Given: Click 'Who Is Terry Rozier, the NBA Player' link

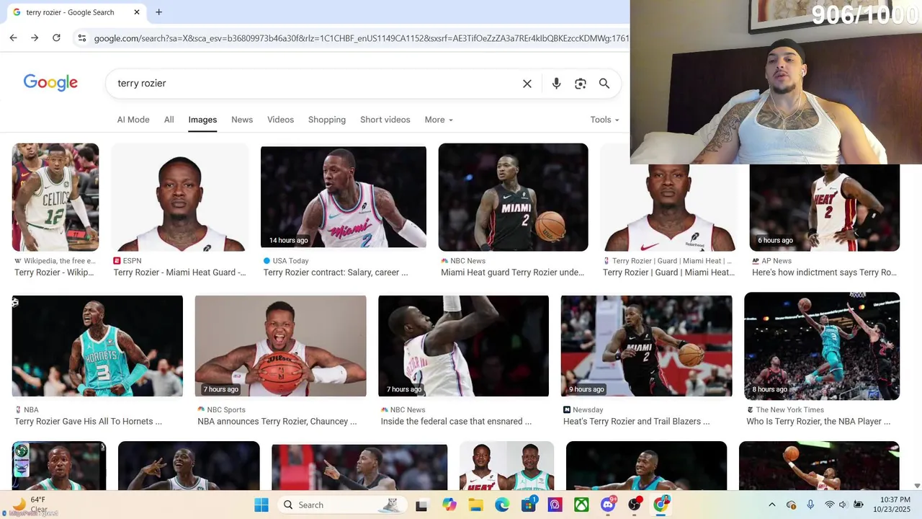Looking at the screenshot, I should (818, 421).
